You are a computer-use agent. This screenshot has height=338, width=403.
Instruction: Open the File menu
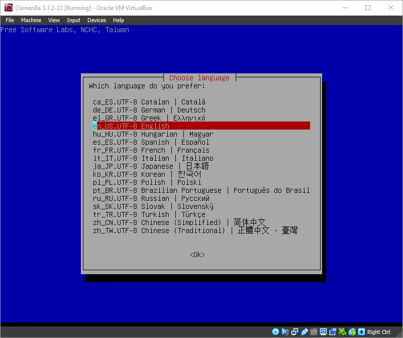point(10,20)
